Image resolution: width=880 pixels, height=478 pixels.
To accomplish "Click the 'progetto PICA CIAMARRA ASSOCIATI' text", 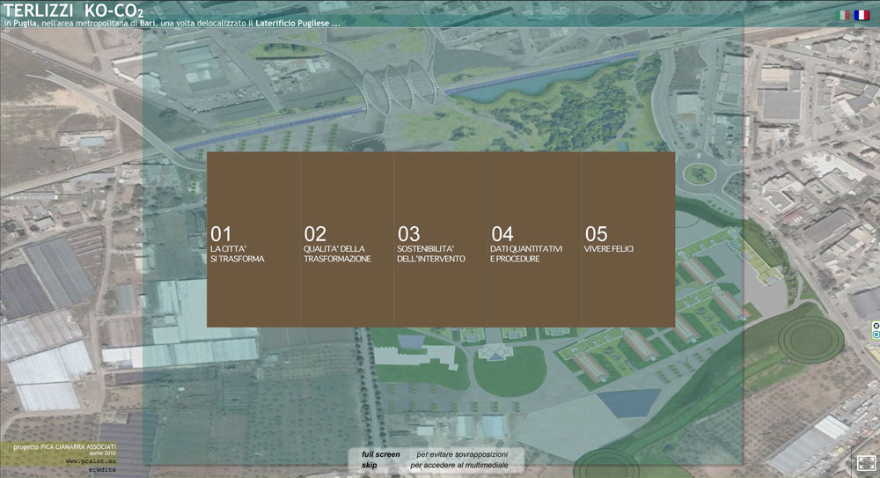I will tap(64, 447).
